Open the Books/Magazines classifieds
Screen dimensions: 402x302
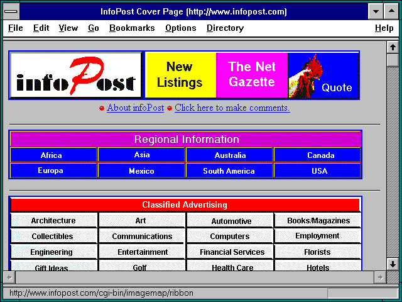tap(318, 220)
